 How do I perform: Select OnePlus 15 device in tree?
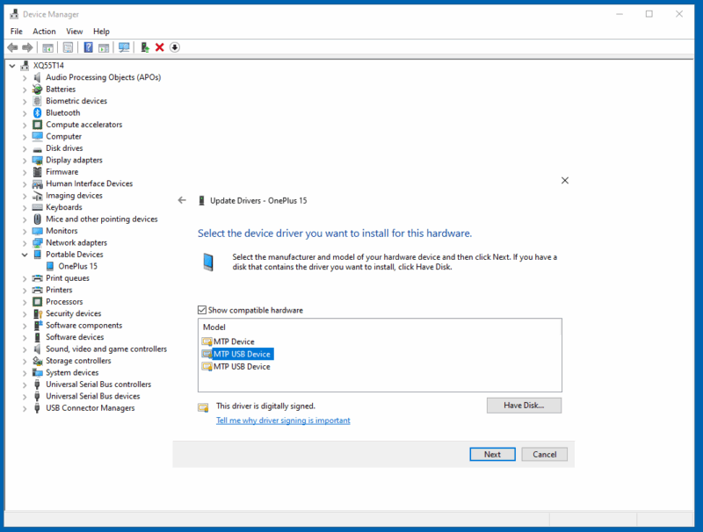pyautogui.click(x=77, y=266)
